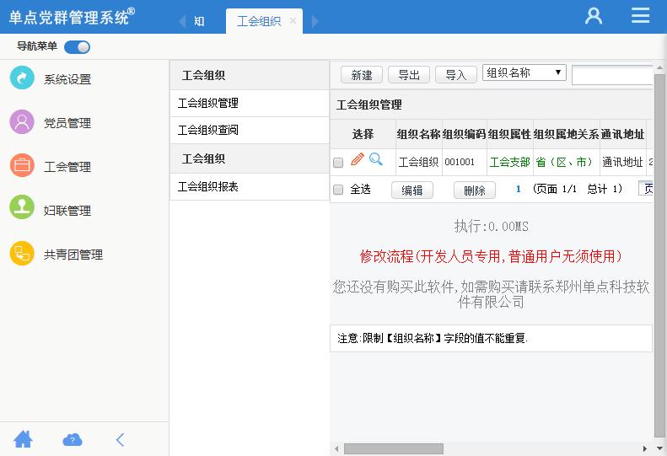
Task: Toggle the 导航菜单 switch
Action: tap(77, 47)
